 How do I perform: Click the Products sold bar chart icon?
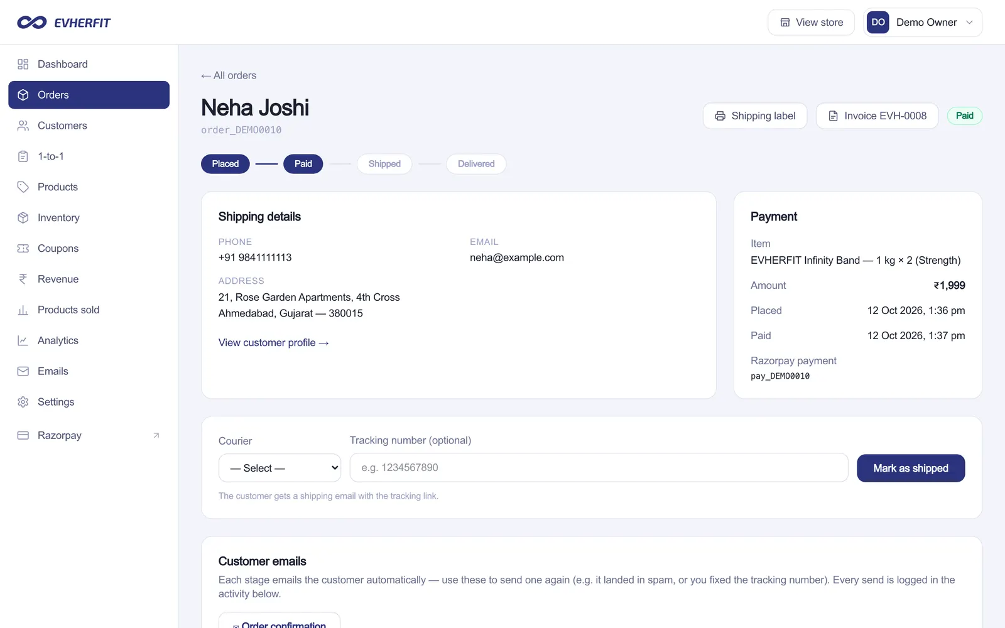[23, 310]
